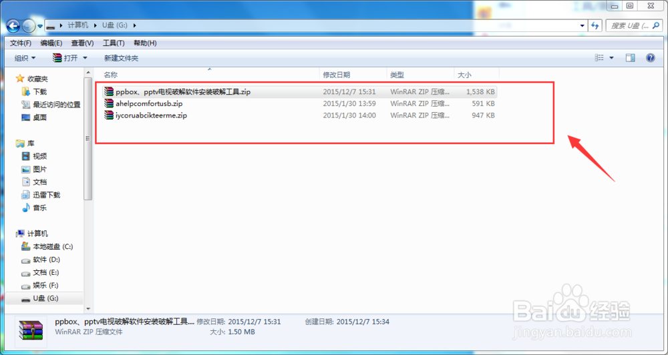Image resolution: width=668 pixels, height=355 pixels.
Task: Open 本地磁盘 (C:) drive
Action: pos(47,246)
